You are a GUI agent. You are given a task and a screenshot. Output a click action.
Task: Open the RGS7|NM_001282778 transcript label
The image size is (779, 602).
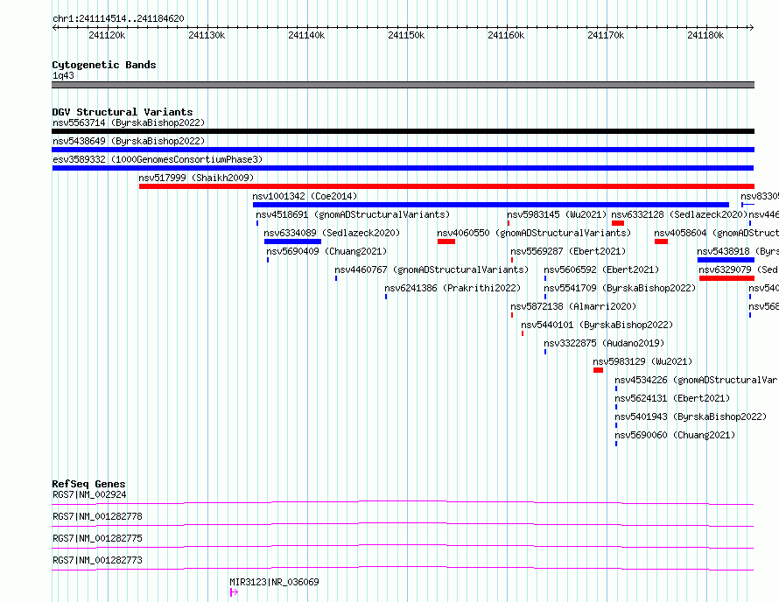point(97,516)
